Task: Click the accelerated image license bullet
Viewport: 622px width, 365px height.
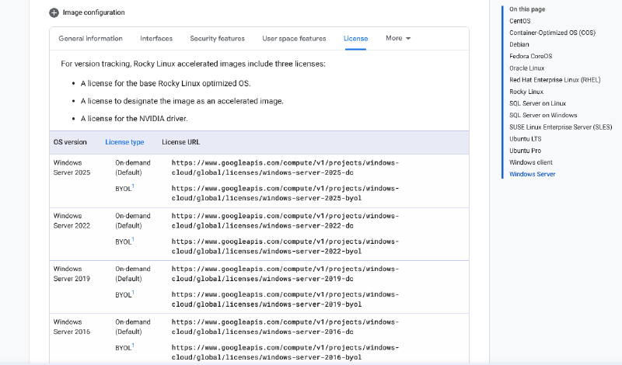Action: pos(182,101)
